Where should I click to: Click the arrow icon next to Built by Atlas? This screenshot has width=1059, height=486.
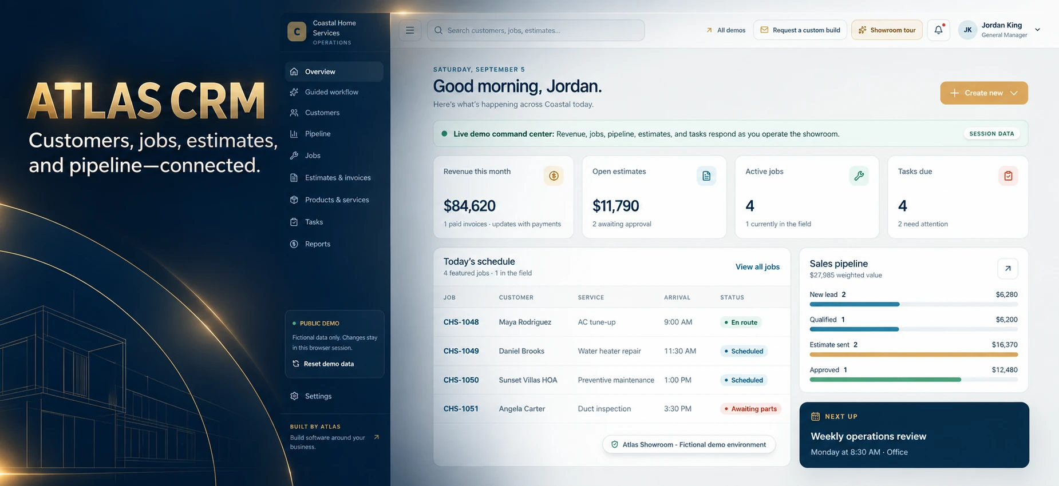376,437
